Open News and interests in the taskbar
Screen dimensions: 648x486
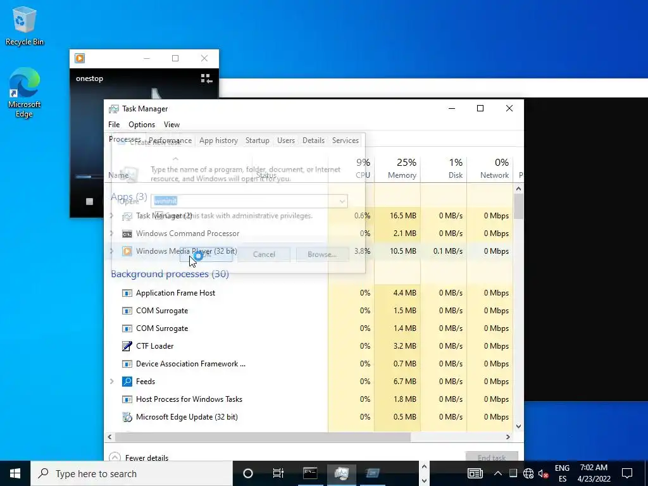click(x=475, y=473)
